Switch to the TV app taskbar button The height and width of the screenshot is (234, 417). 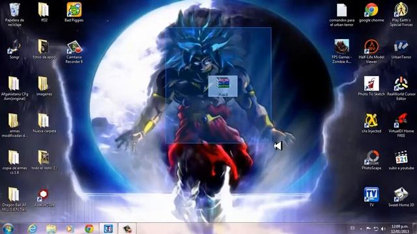[x=108, y=228]
